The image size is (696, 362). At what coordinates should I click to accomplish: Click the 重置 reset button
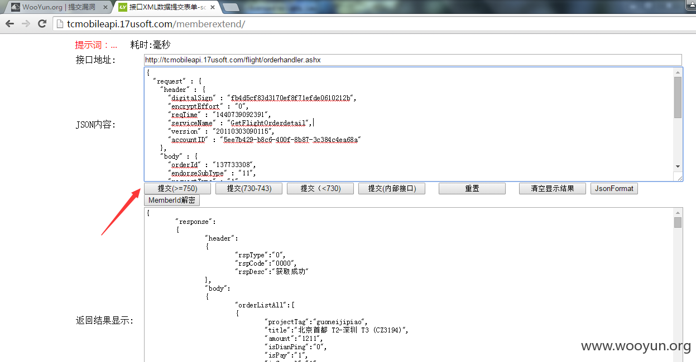(x=472, y=188)
